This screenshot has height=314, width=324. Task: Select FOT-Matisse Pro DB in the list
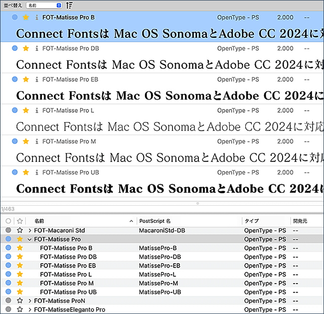68,257
